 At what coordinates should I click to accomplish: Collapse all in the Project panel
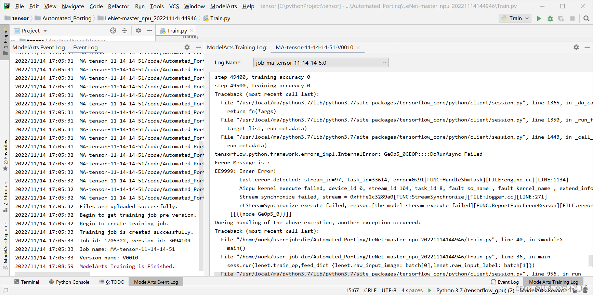pyautogui.click(x=124, y=30)
